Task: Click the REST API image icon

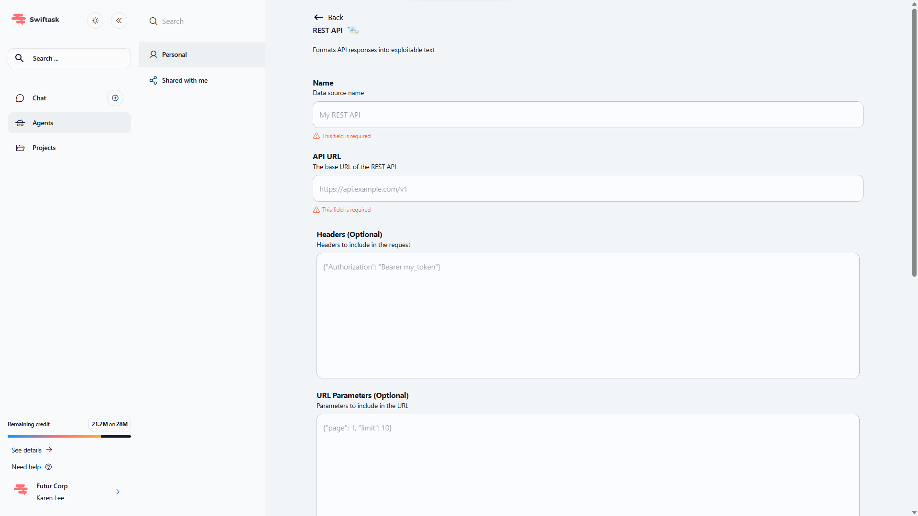Action: (x=353, y=30)
